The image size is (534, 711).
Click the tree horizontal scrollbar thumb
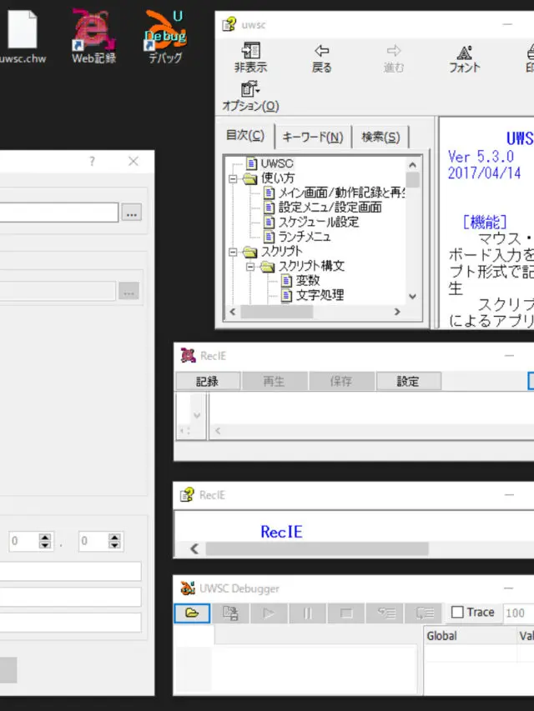tap(276, 312)
